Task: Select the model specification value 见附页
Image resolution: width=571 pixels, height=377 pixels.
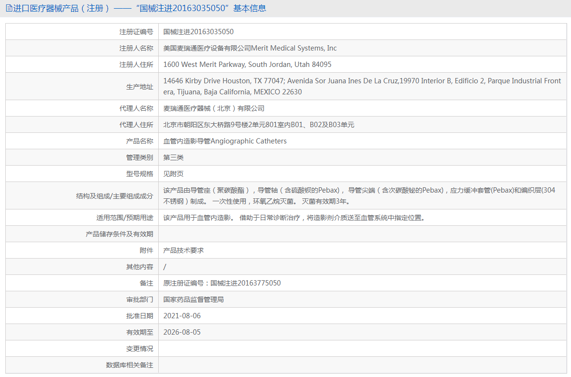Action: click(x=173, y=174)
